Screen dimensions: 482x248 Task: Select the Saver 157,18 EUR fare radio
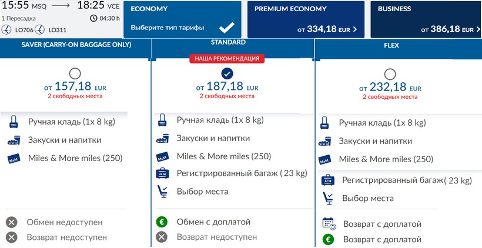point(75,73)
